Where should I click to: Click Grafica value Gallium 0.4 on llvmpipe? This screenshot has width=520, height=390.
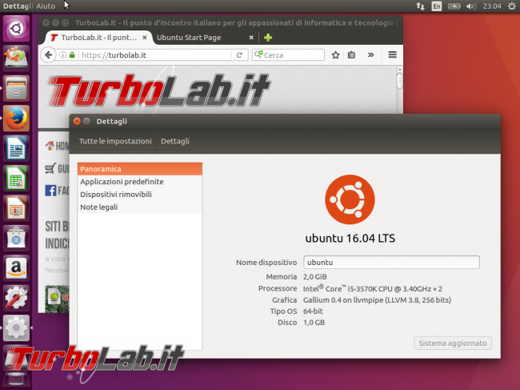point(377,300)
